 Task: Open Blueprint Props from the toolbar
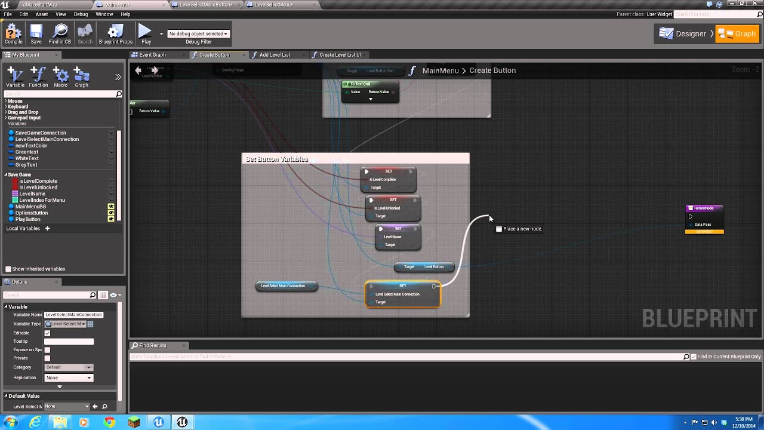pyautogui.click(x=116, y=34)
